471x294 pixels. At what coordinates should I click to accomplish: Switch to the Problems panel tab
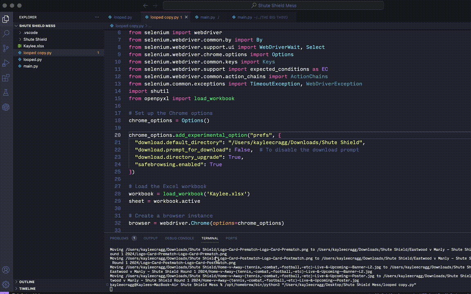tap(119, 238)
